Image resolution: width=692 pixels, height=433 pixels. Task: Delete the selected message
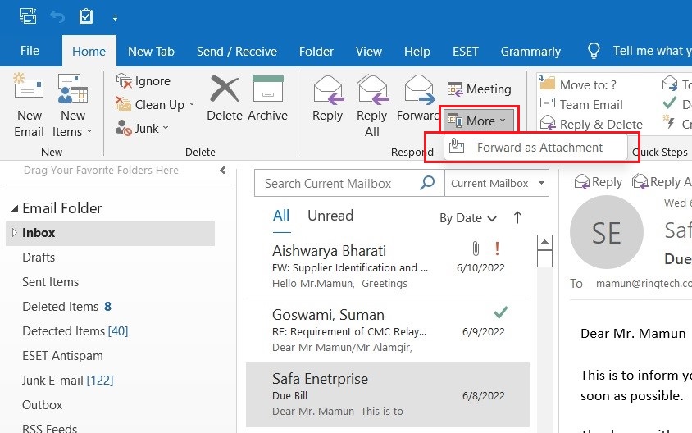225,98
